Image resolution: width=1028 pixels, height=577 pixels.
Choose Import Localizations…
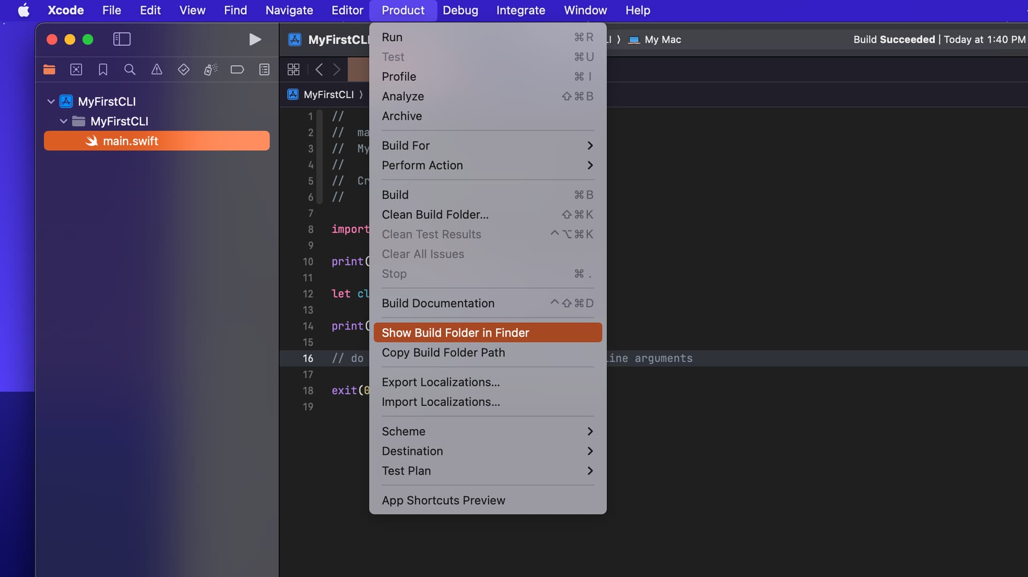pyautogui.click(x=488, y=402)
